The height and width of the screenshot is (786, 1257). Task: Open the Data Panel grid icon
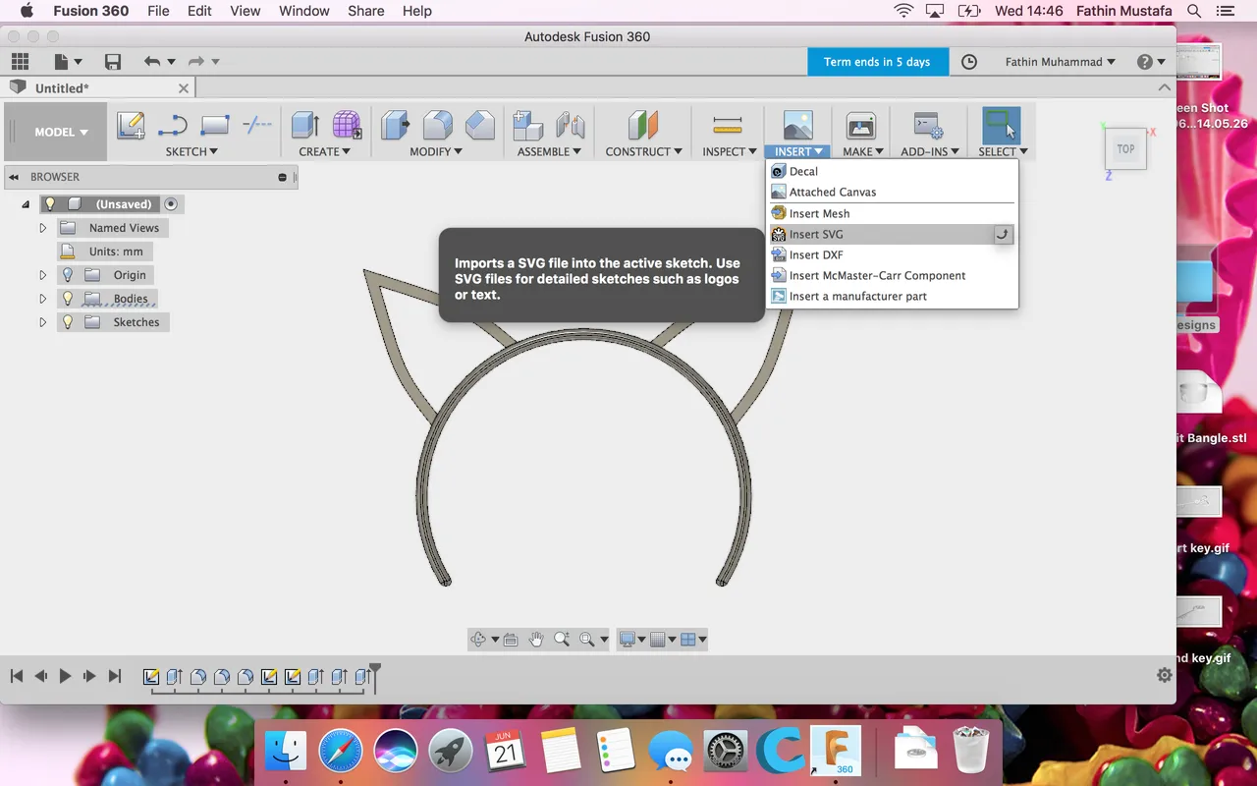click(20, 61)
